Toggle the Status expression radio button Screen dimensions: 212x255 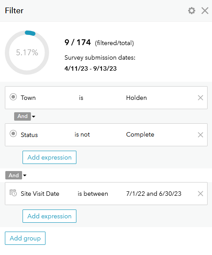[13, 133]
